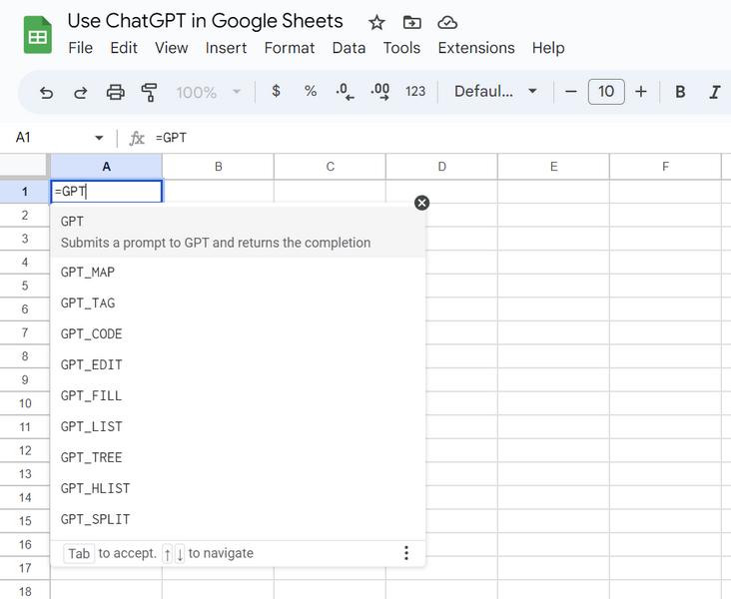Image resolution: width=731 pixels, height=599 pixels.
Task: Choose GPT_MAP from function suggestions
Action: coord(88,272)
